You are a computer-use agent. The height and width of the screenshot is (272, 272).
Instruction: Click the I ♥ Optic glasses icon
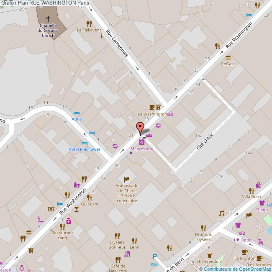[242, 233]
